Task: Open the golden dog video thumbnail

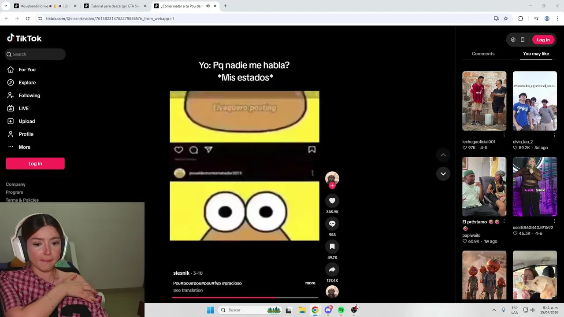Action: (x=534, y=275)
